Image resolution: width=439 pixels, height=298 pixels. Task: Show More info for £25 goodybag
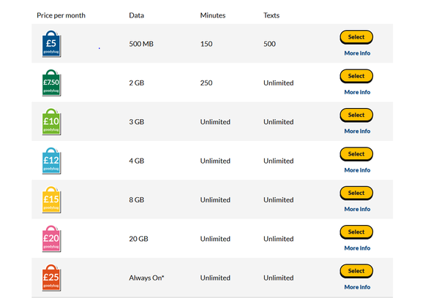coord(357,287)
